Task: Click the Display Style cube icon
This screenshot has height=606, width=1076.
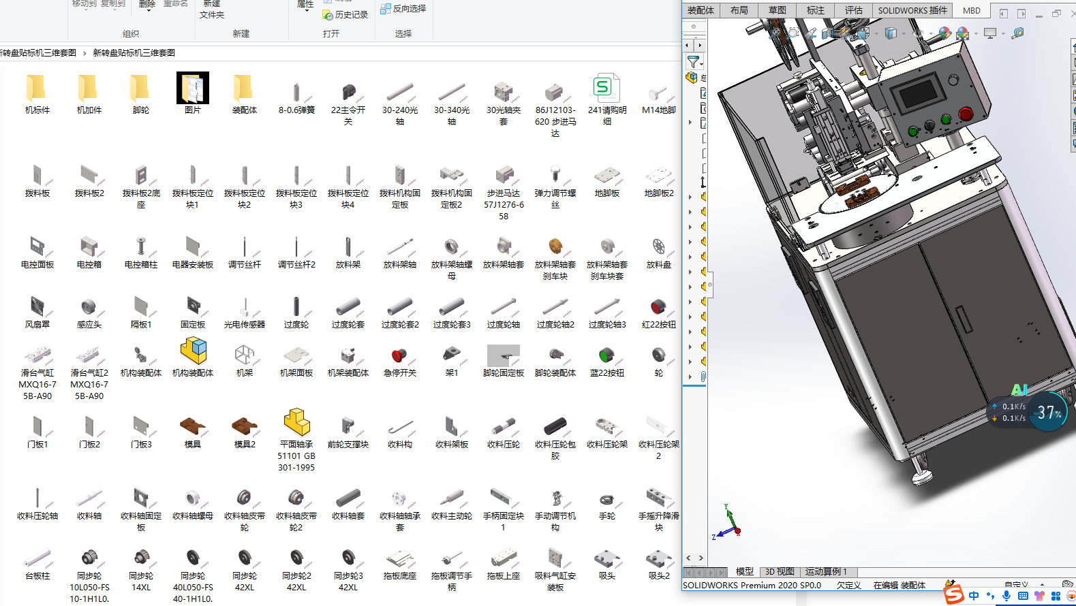Action: tap(890, 33)
